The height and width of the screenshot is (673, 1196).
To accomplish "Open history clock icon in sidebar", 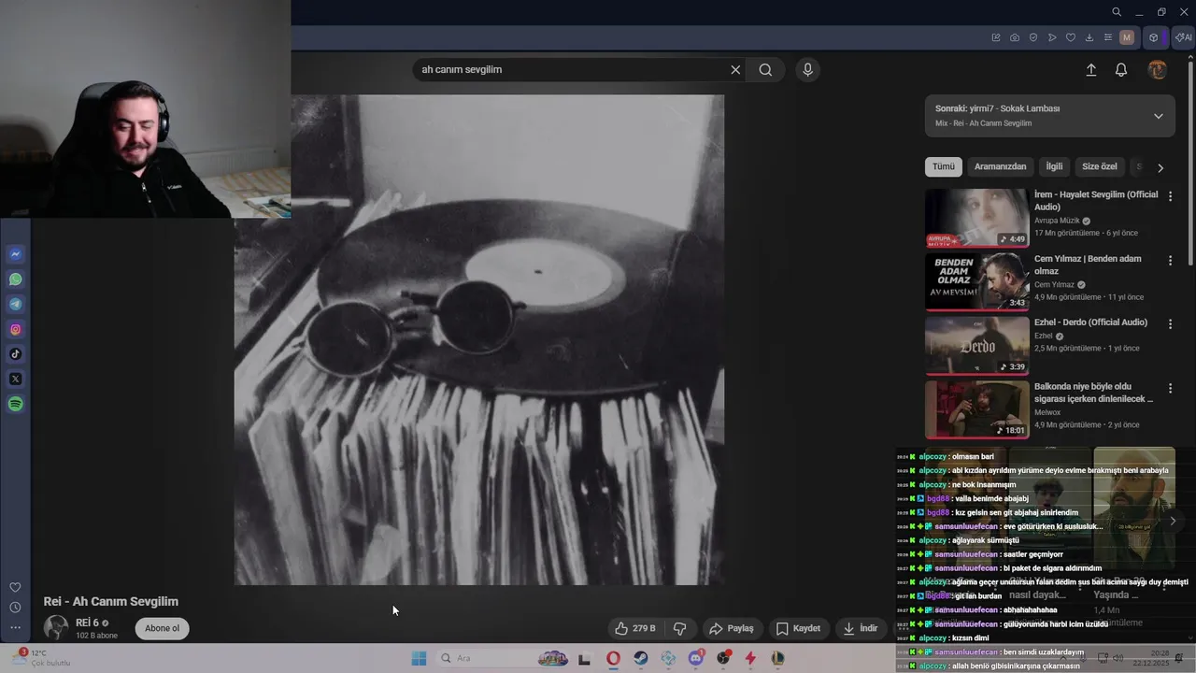I will (x=15, y=608).
